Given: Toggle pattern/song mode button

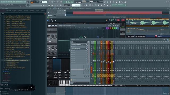Looking at the screenshot, I should click(32, 2).
